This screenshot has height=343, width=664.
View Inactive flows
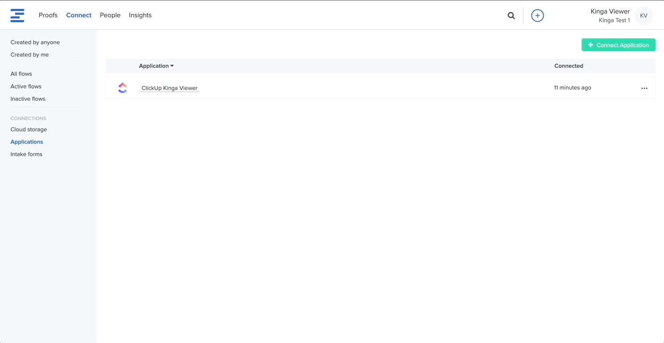28,99
